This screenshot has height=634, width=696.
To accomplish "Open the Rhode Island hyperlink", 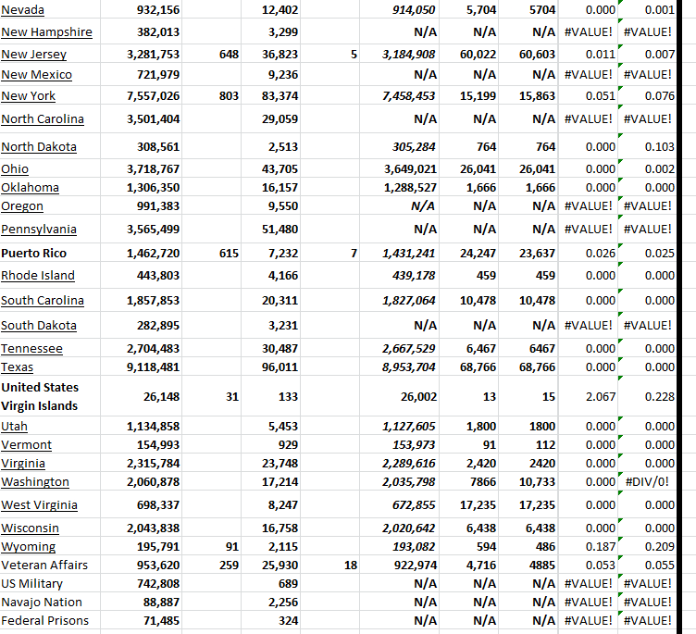I will 37,276.
